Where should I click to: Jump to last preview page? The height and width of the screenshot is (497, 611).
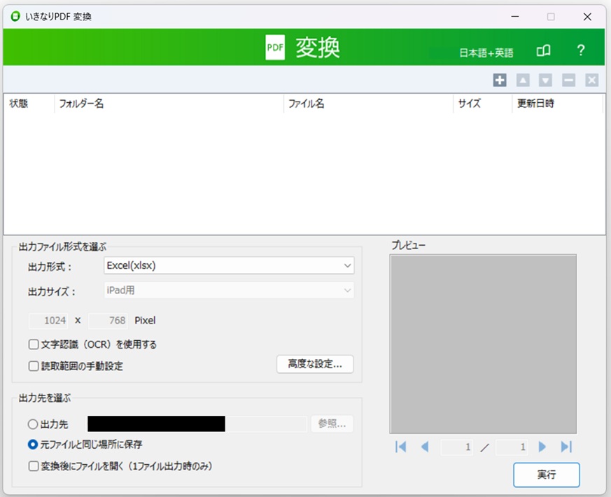point(566,447)
